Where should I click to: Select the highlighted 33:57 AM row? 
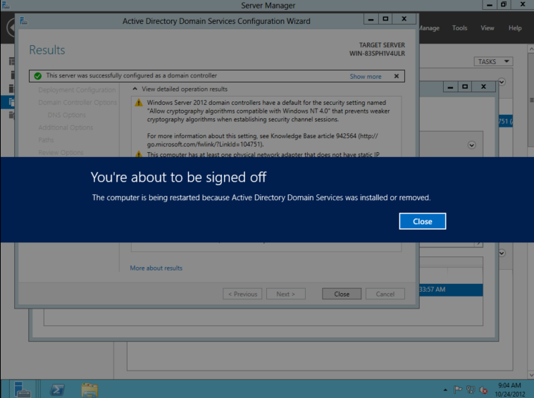click(x=451, y=290)
